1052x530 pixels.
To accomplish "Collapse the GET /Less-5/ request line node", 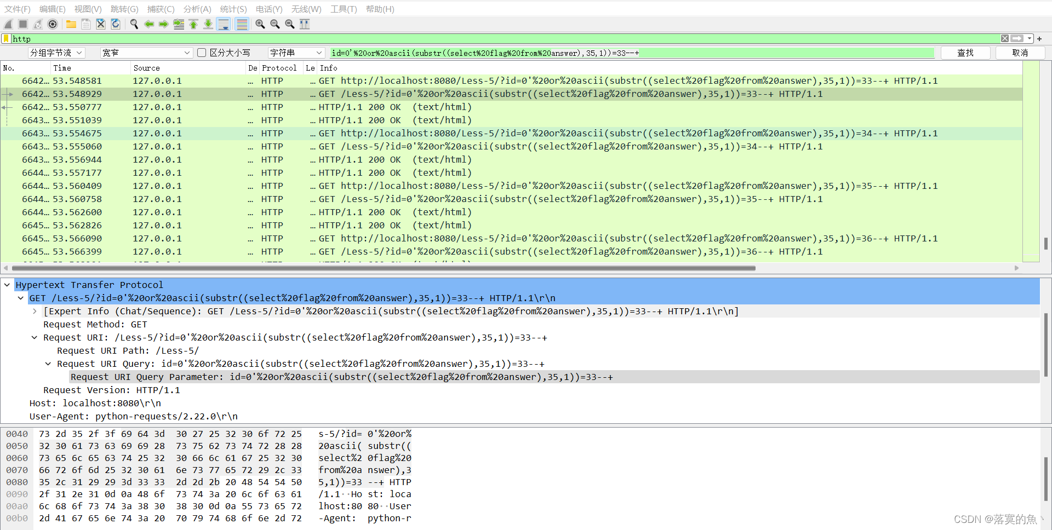I will click(x=21, y=298).
